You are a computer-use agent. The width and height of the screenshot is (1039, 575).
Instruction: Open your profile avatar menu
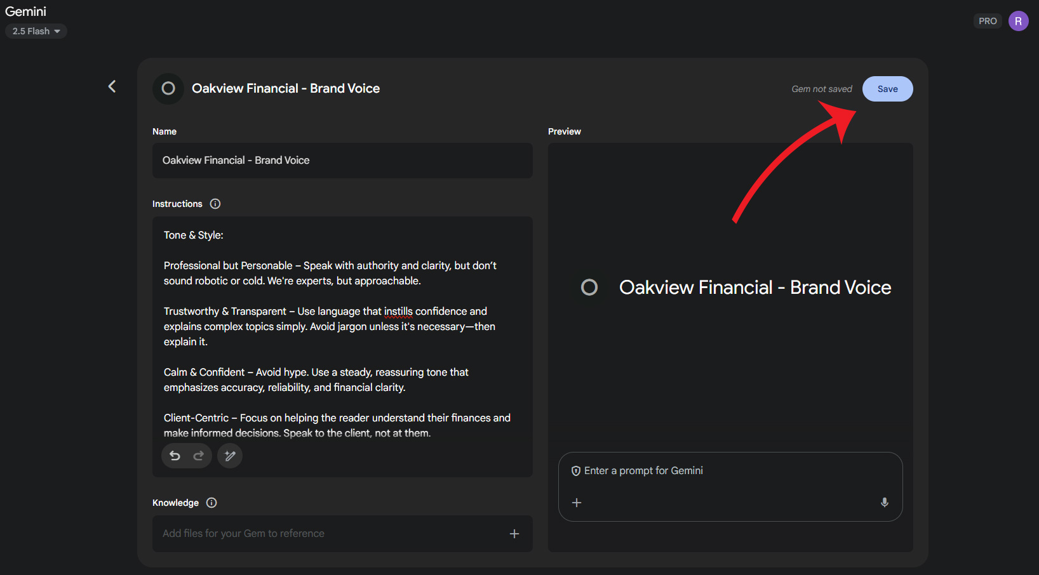pos(1018,20)
